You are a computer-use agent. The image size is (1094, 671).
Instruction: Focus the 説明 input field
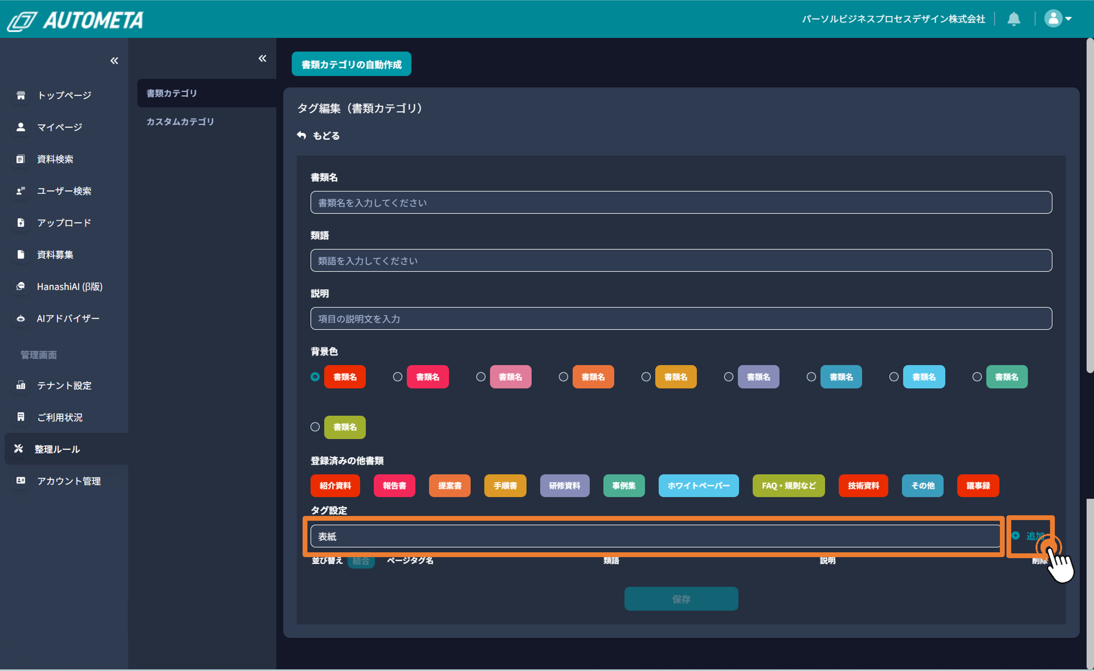[x=681, y=319]
